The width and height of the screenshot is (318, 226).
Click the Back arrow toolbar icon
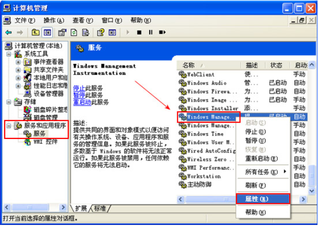pos(8,33)
